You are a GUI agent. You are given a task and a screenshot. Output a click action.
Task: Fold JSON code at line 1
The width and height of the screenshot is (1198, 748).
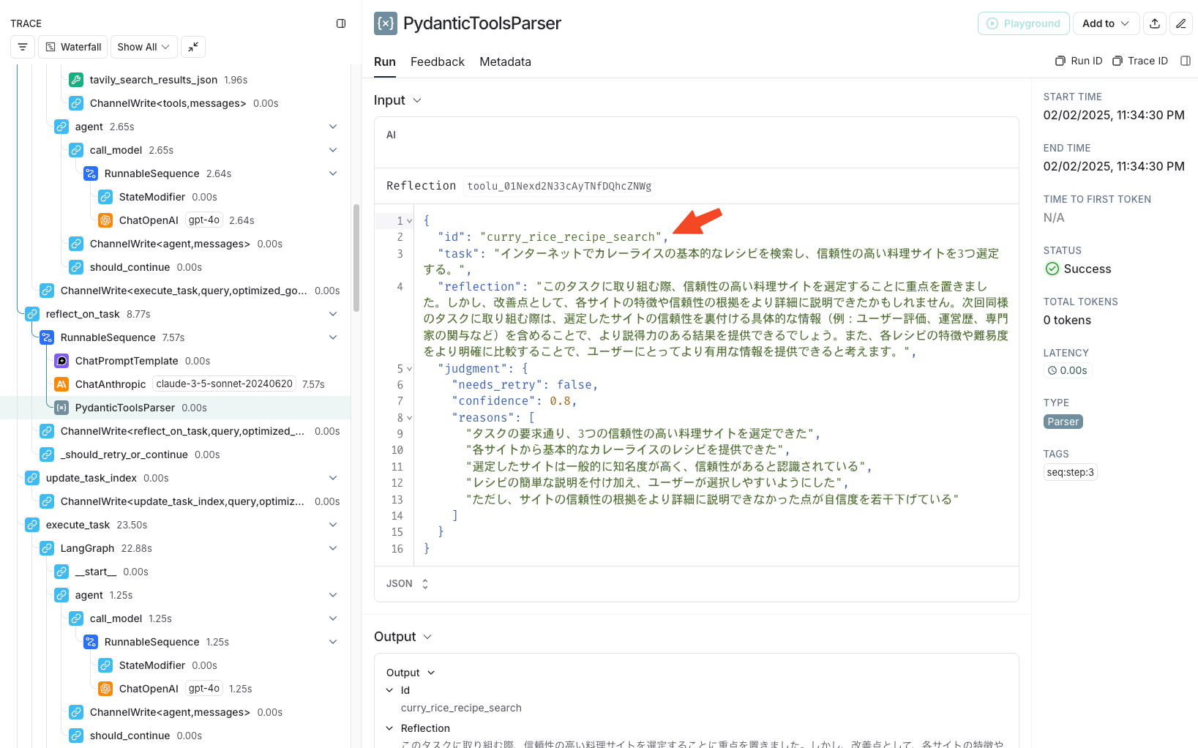[x=409, y=221]
